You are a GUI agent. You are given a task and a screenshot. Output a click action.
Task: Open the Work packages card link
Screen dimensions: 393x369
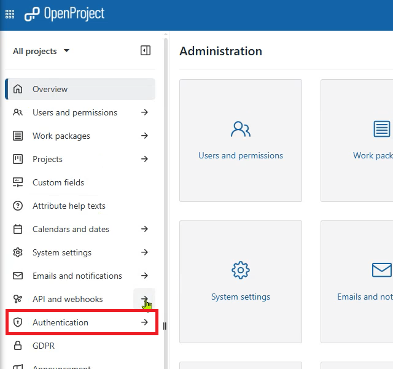click(373, 156)
